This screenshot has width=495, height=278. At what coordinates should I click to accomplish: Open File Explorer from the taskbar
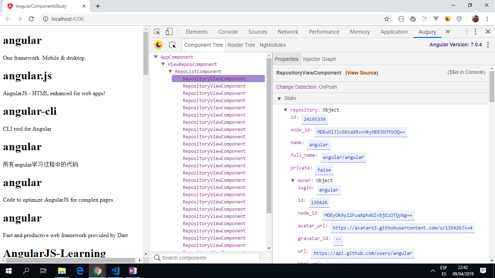pos(62,271)
